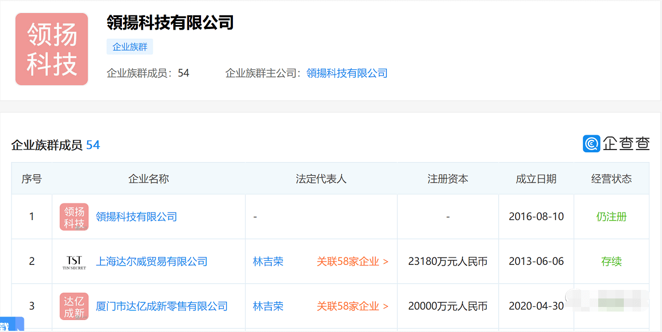Click 林吉荣 legal representative in row 3
Viewport: 662px width, 332px height.
[x=268, y=306]
